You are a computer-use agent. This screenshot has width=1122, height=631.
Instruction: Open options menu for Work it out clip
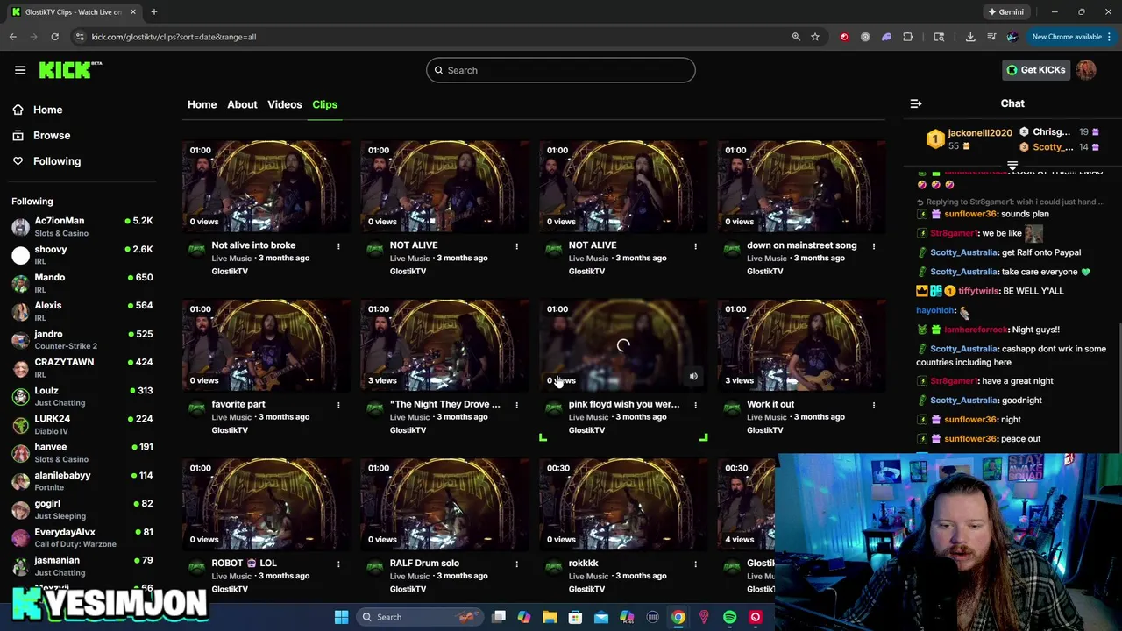tap(873, 405)
